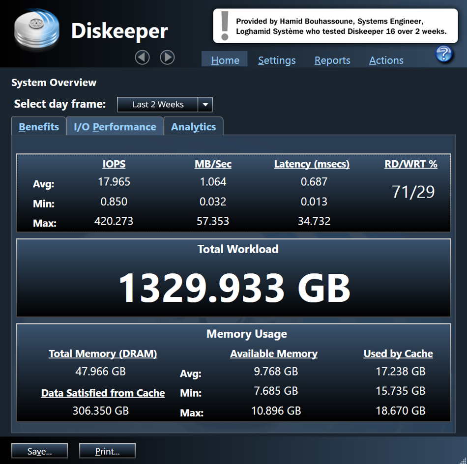The height and width of the screenshot is (464, 467).
Task: Go forward using the right arrow button
Action: pos(167,58)
